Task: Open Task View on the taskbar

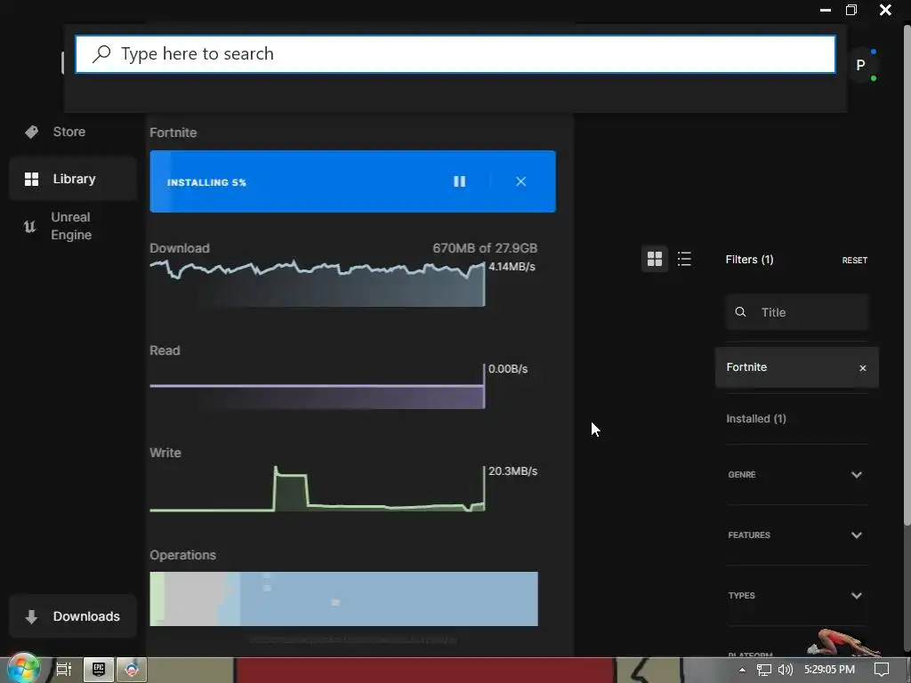Action: point(63,670)
